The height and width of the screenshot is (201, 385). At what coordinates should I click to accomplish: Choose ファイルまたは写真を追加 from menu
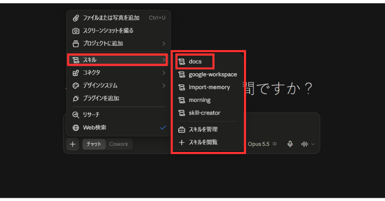(119, 18)
